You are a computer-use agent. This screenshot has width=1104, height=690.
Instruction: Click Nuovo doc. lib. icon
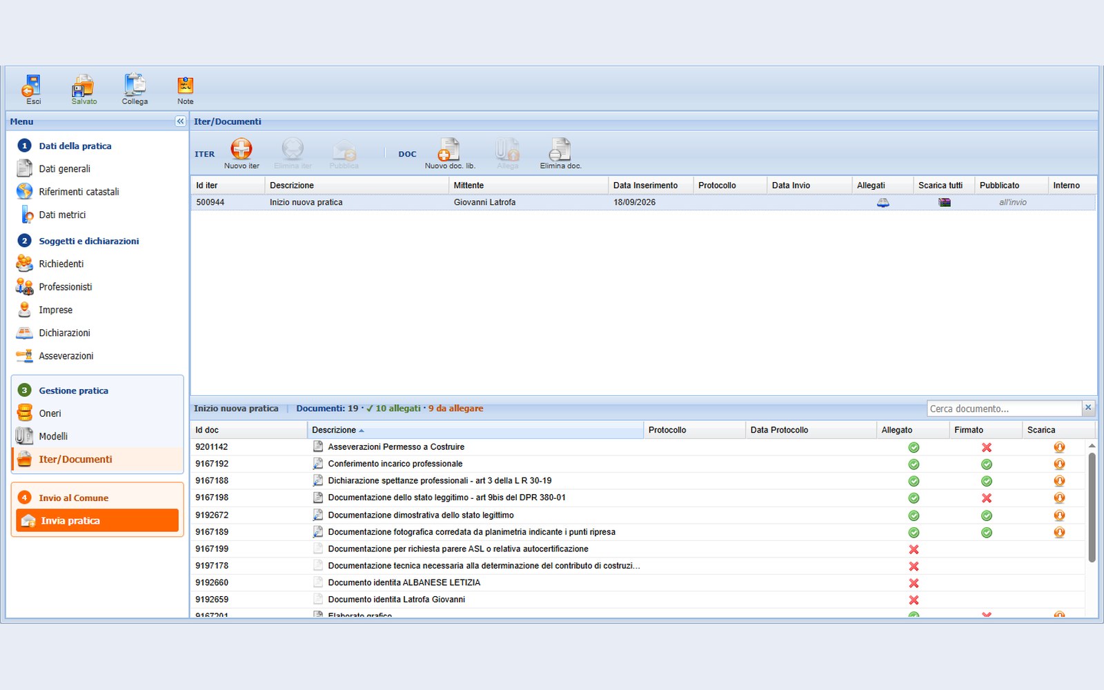pos(449,149)
